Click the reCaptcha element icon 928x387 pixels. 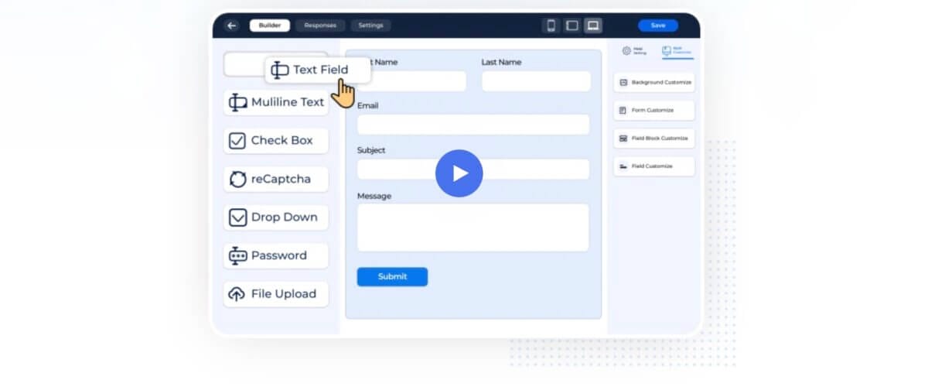(237, 179)
